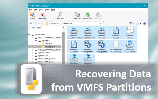Go back with the left arrow
The width and height of the screenshot is (158, 99).
click(x=31, y=24)
